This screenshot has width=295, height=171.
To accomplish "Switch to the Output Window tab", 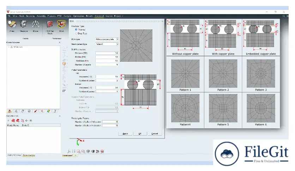I will coord(14,155).
